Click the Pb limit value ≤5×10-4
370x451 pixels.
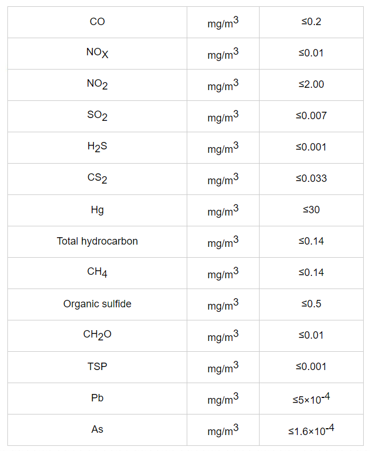coord(311,399)
